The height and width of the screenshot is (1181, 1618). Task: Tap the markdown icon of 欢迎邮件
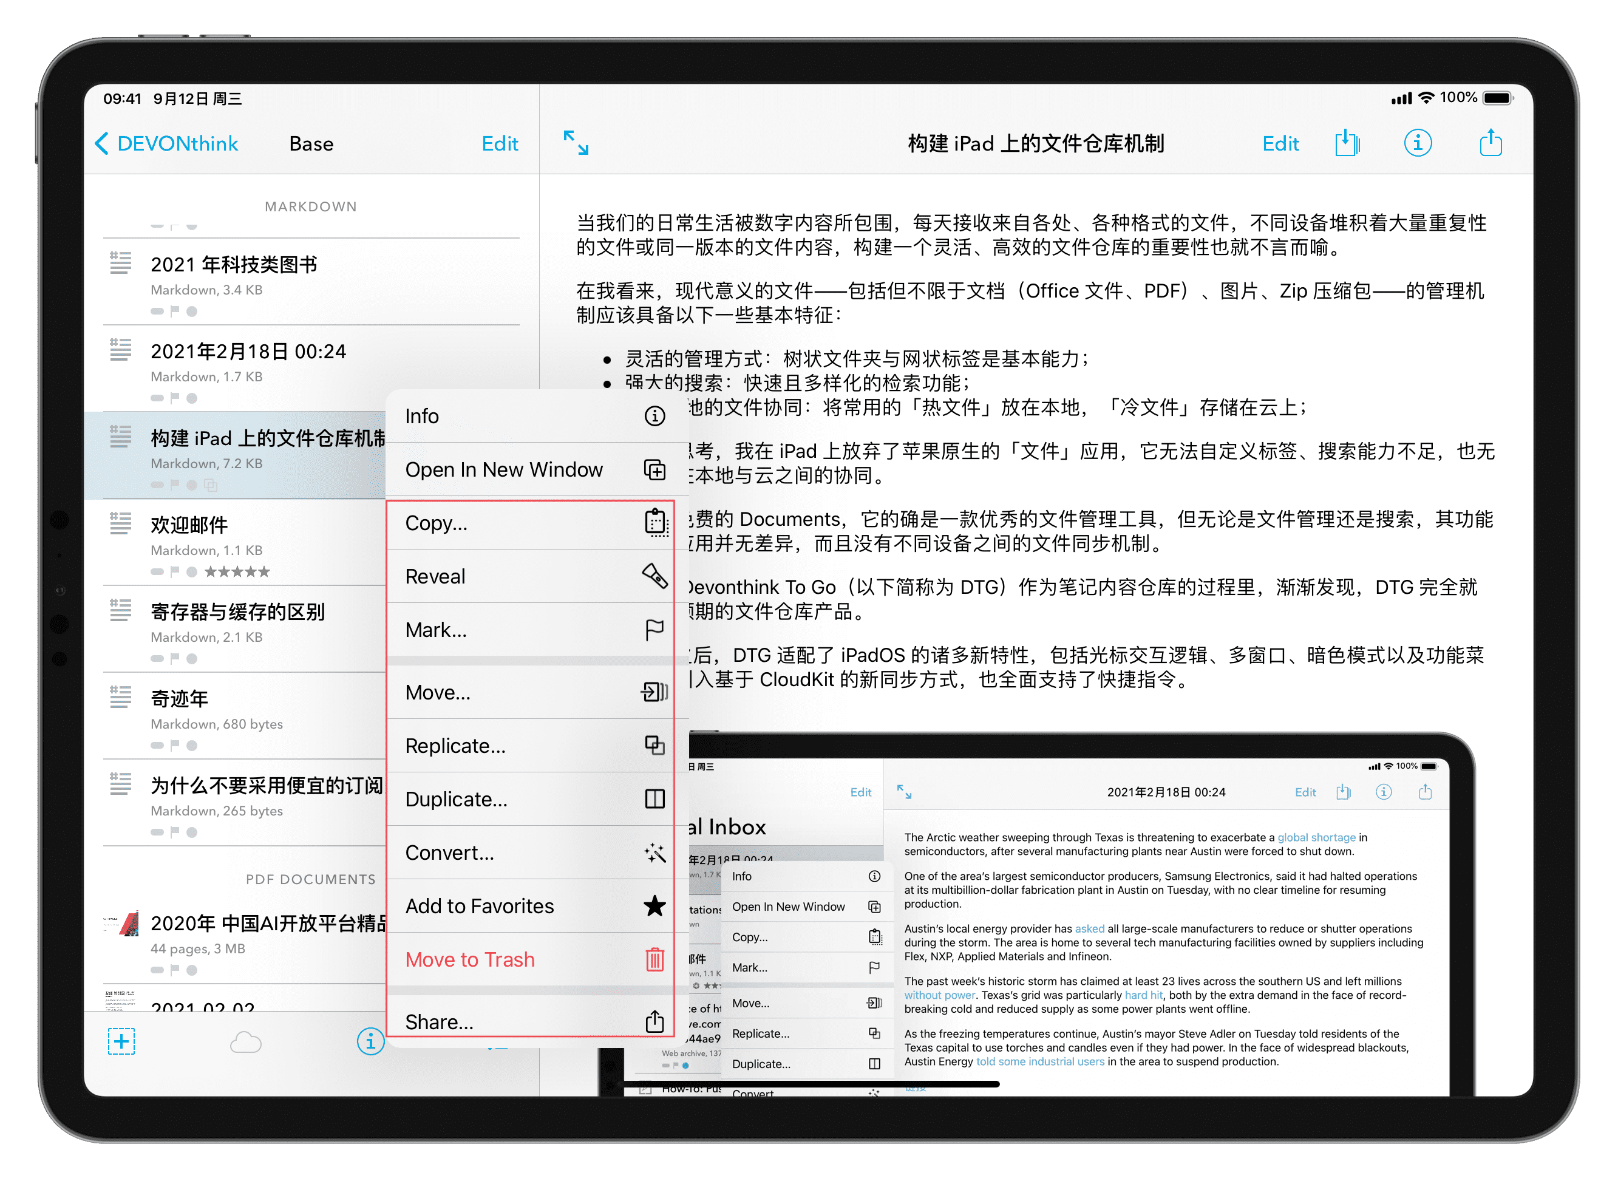tap(121, 523)
